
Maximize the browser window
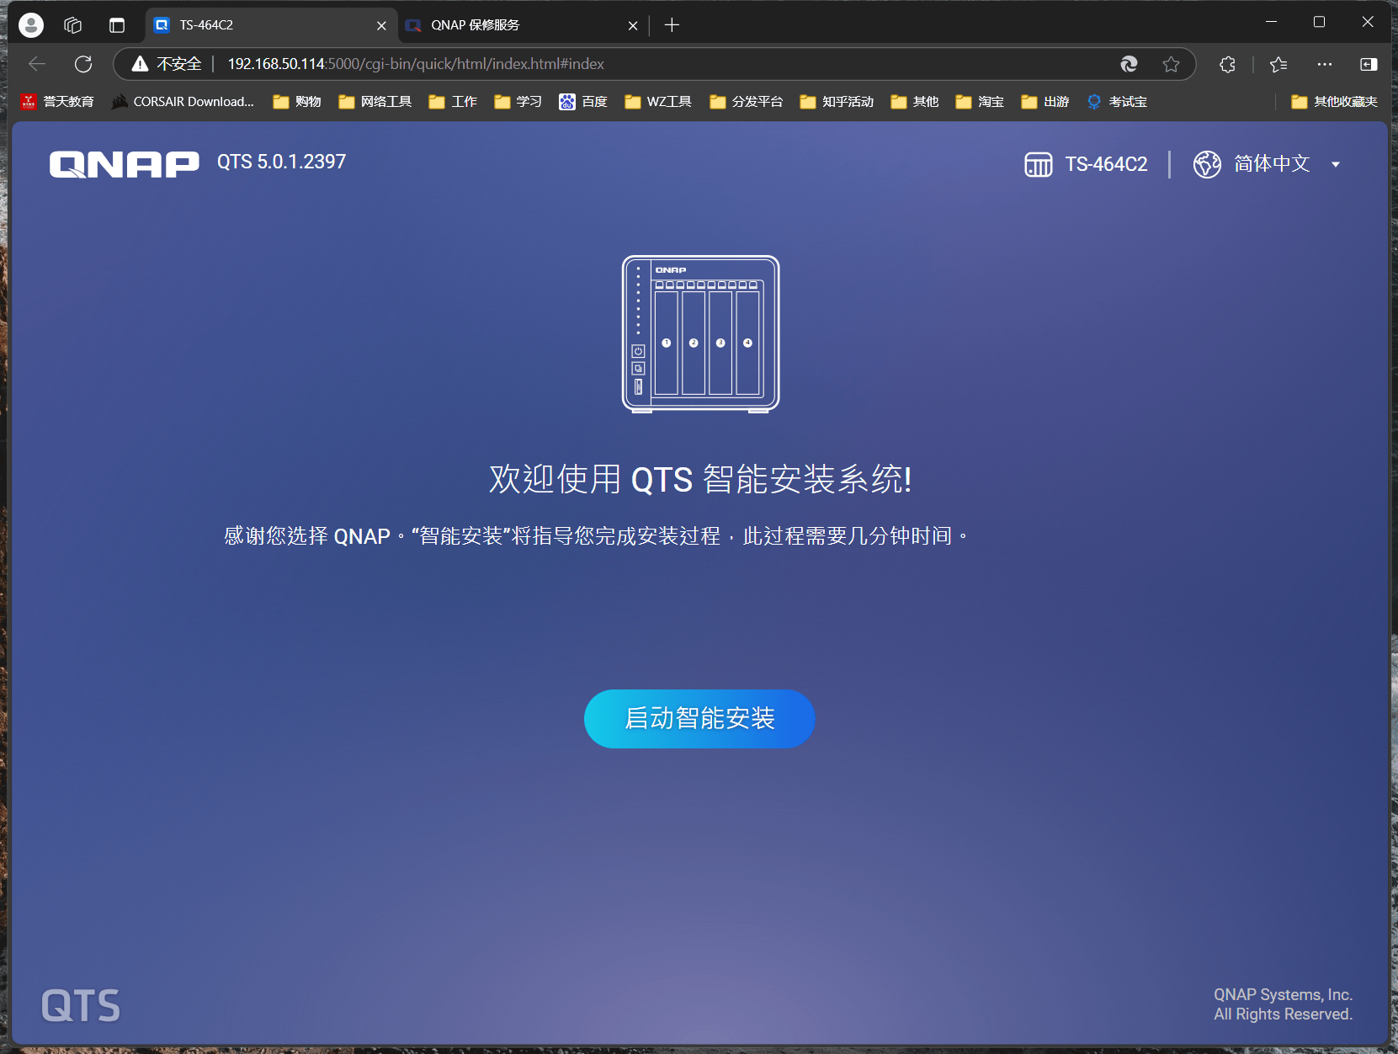(x=1319, y=23)
